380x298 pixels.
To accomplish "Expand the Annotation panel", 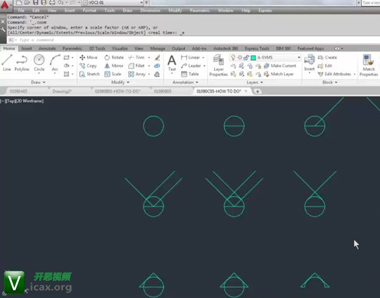I will click(x=185, y=82).
